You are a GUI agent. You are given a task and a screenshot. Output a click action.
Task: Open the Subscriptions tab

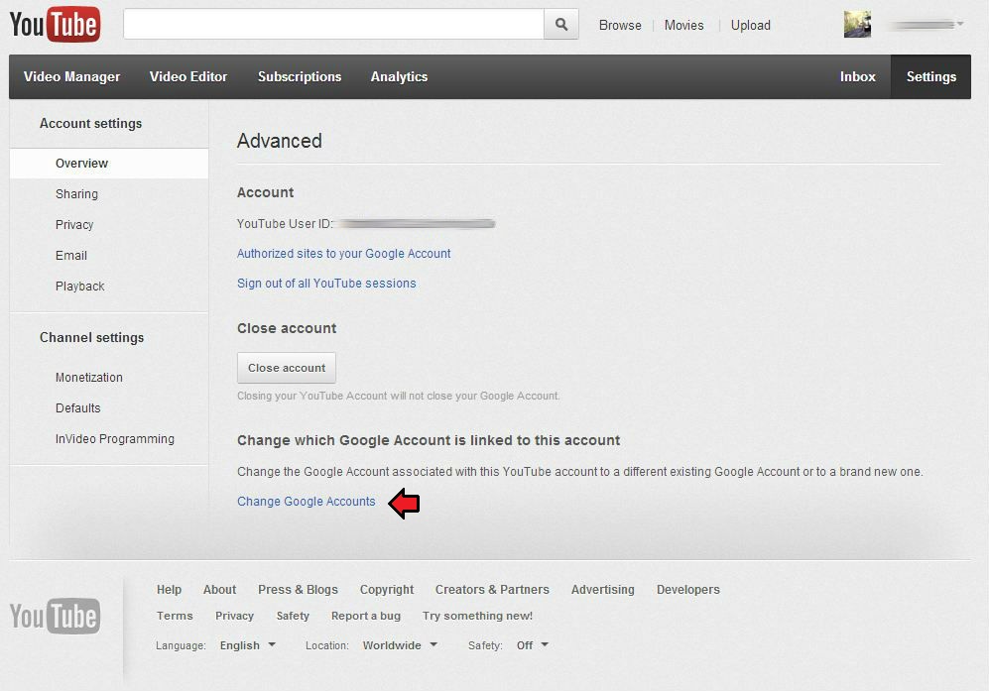click(300, 76)
